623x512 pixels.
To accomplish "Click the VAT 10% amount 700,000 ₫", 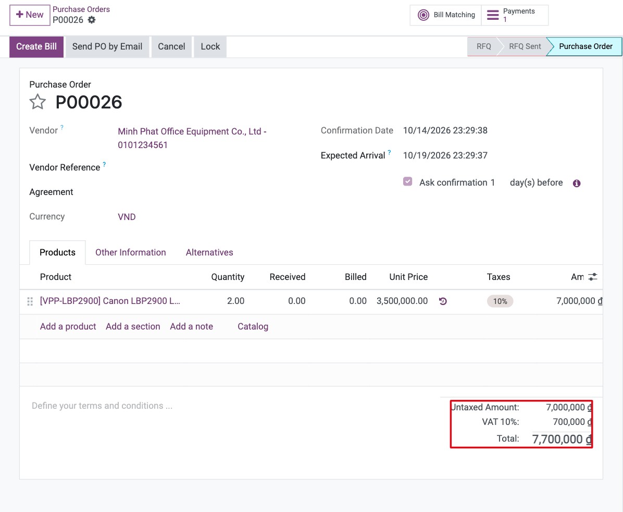I will point(572,422).
